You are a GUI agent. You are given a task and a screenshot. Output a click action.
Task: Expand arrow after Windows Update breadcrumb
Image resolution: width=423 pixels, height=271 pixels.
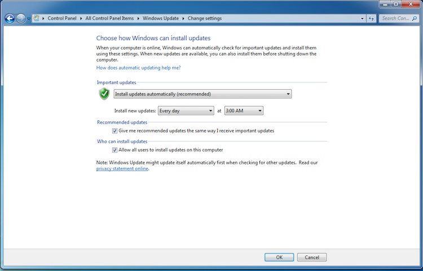[183, 19]
